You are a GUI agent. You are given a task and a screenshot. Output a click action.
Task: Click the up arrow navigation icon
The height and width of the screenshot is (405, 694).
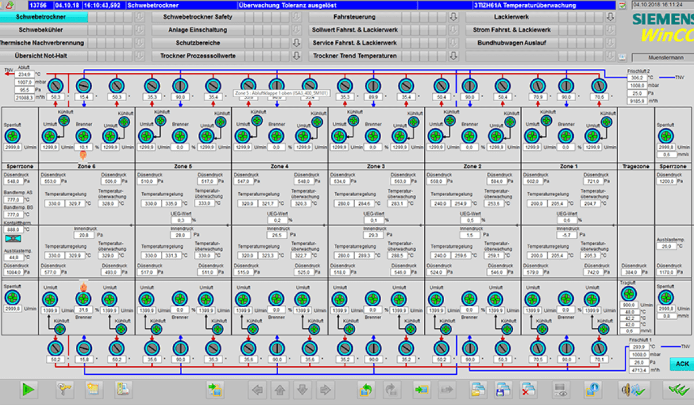(x=280, y=389)
